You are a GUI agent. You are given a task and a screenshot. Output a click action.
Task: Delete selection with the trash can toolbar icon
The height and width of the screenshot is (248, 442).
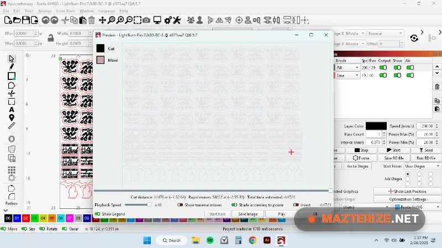click(92, 20)
